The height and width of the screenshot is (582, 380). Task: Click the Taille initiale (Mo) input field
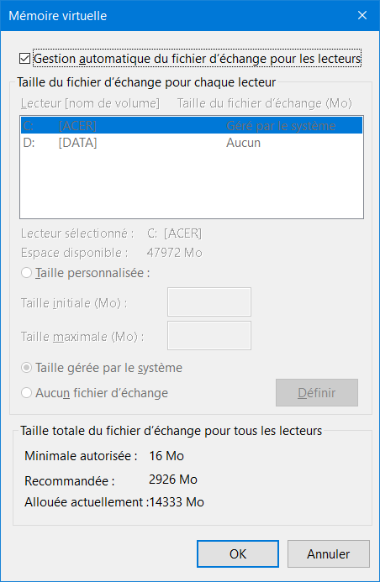click(x=209, y=301)
